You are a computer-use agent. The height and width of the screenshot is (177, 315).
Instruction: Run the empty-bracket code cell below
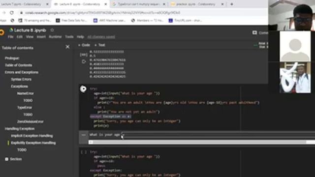click(x=84, y=152)
